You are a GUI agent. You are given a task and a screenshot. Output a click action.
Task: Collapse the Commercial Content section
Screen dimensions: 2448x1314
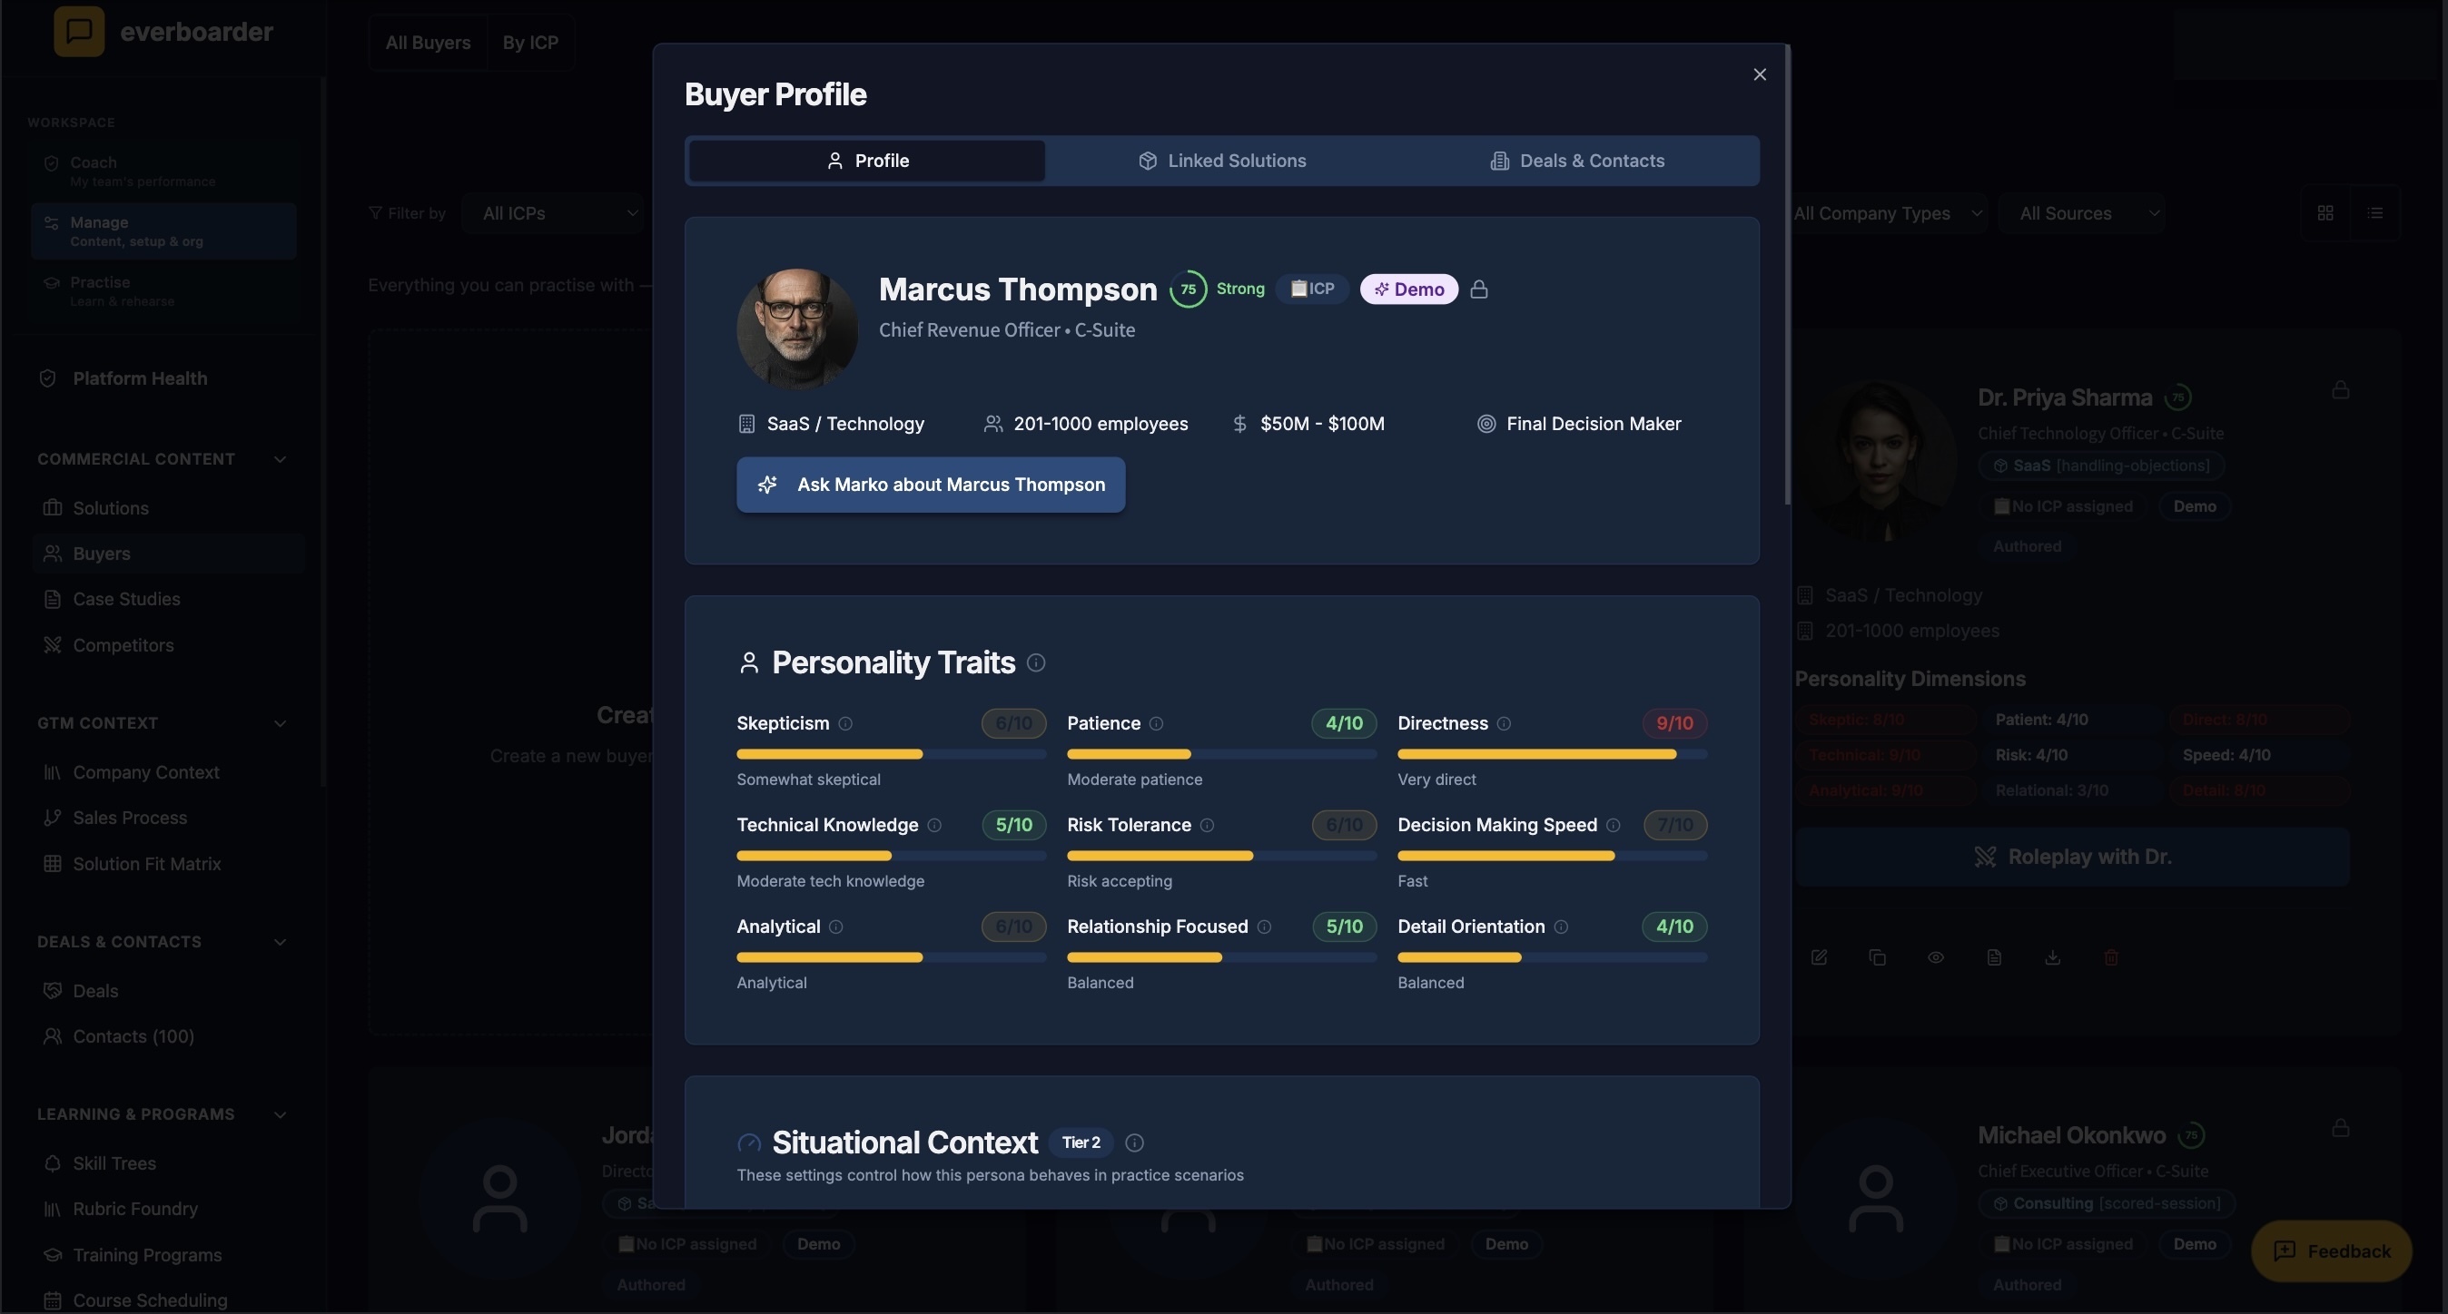280,459
